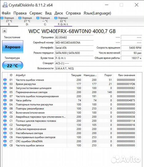Click status orb for attribute C7 CRC row
This screenshot has height=167, width=144.
5,141
